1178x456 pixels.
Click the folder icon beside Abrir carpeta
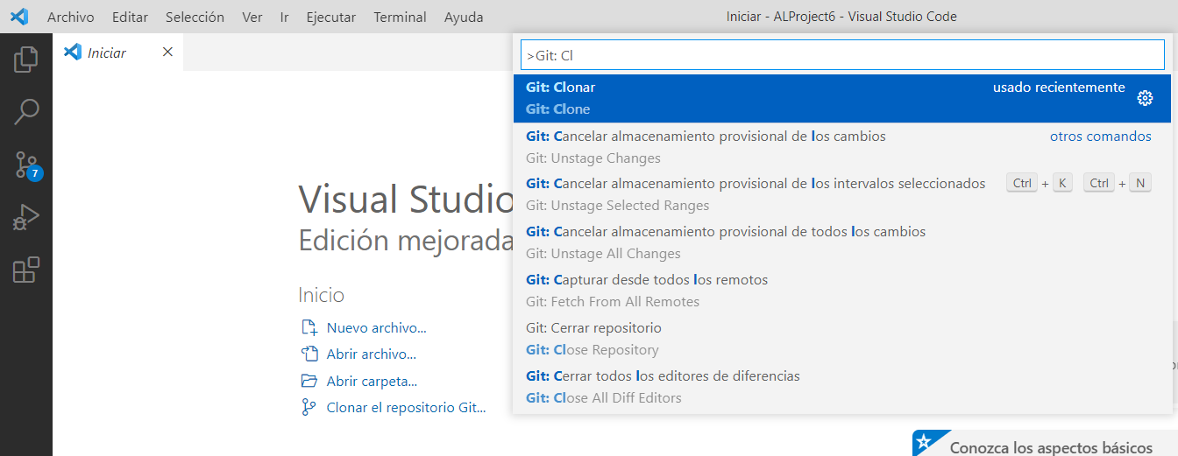pyautogui.click(x=309, y=381)
